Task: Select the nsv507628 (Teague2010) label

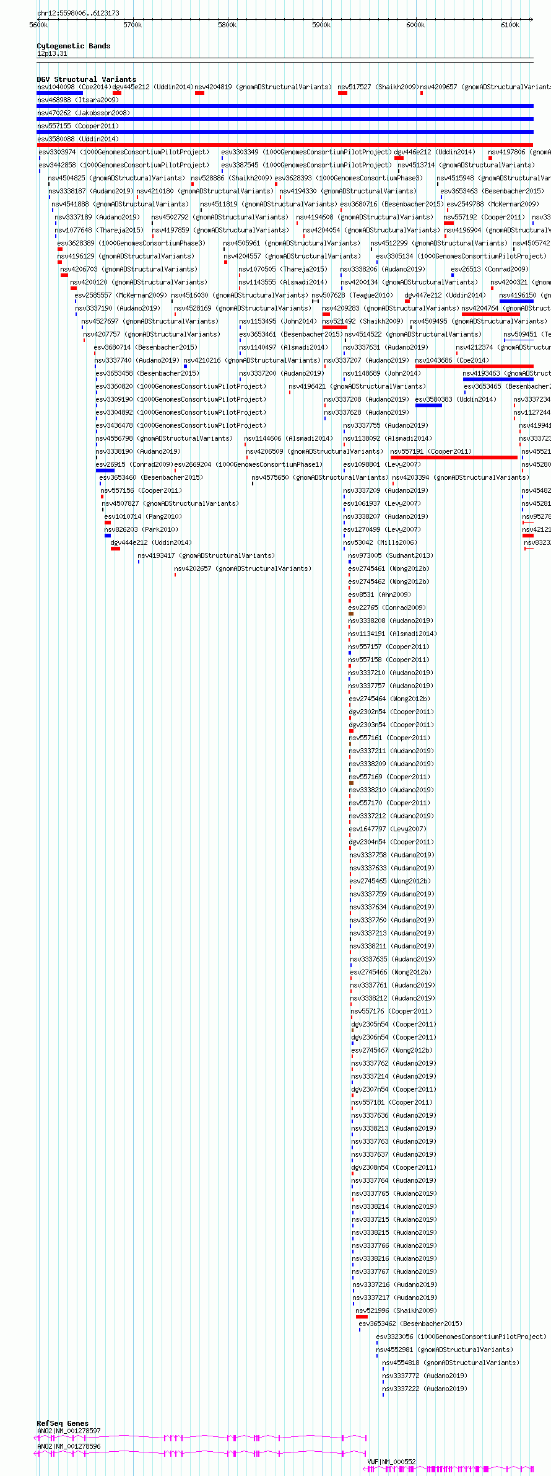Action: point(352,295)
